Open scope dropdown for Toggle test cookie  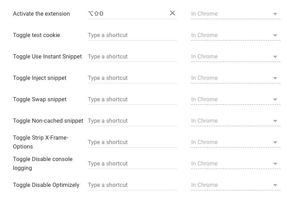tap(236, 35)
